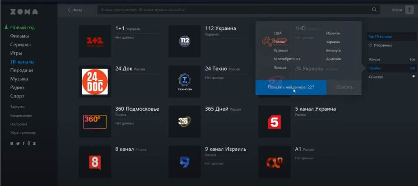Open the Радио section
Viewport: 418px width, 186px height.
click(17, 88)
